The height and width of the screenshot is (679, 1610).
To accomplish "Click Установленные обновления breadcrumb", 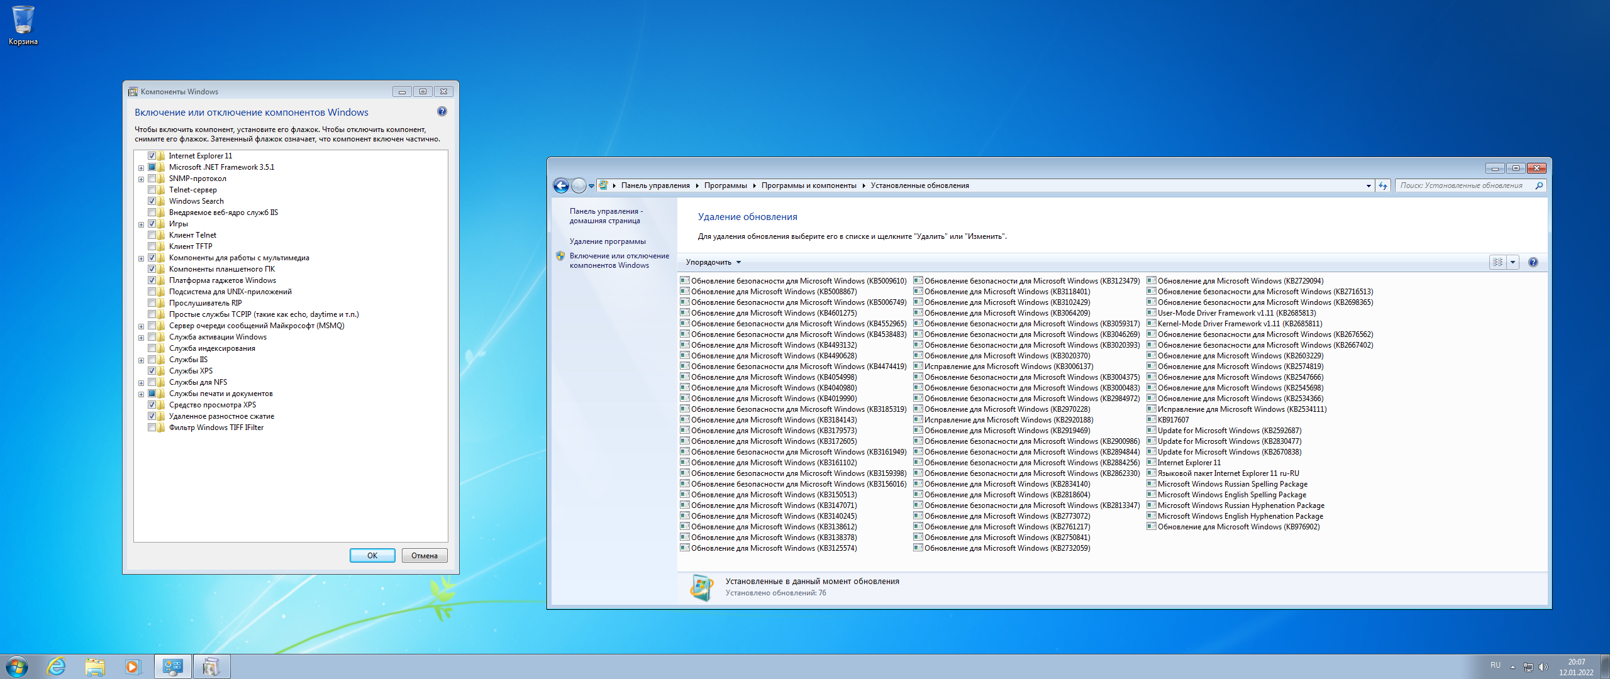I will (919, 185).
